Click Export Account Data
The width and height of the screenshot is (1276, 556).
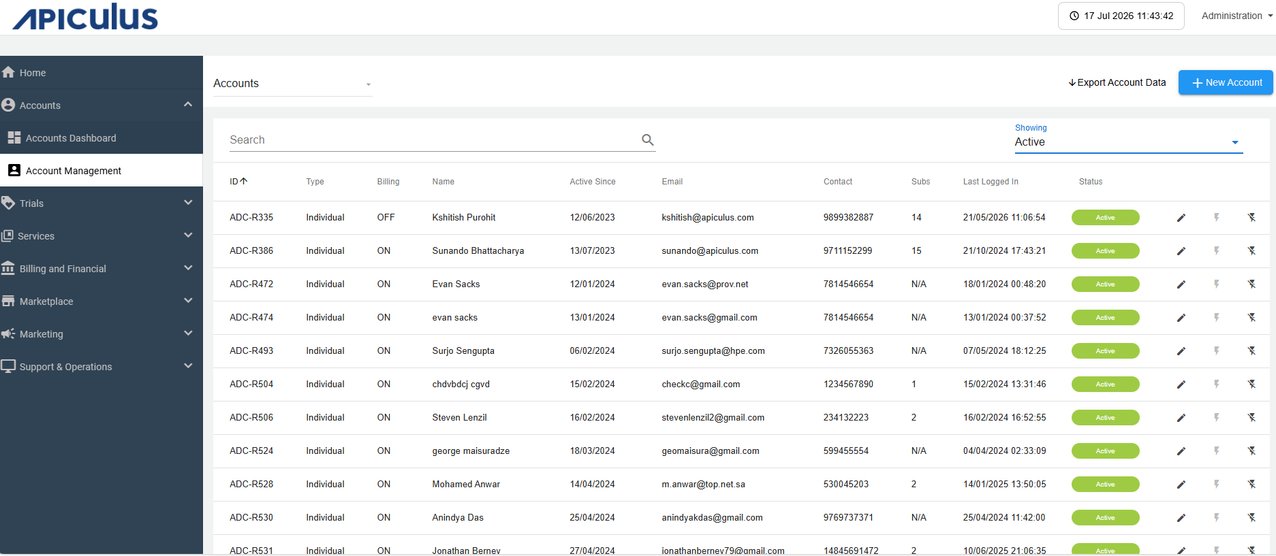1117,82
